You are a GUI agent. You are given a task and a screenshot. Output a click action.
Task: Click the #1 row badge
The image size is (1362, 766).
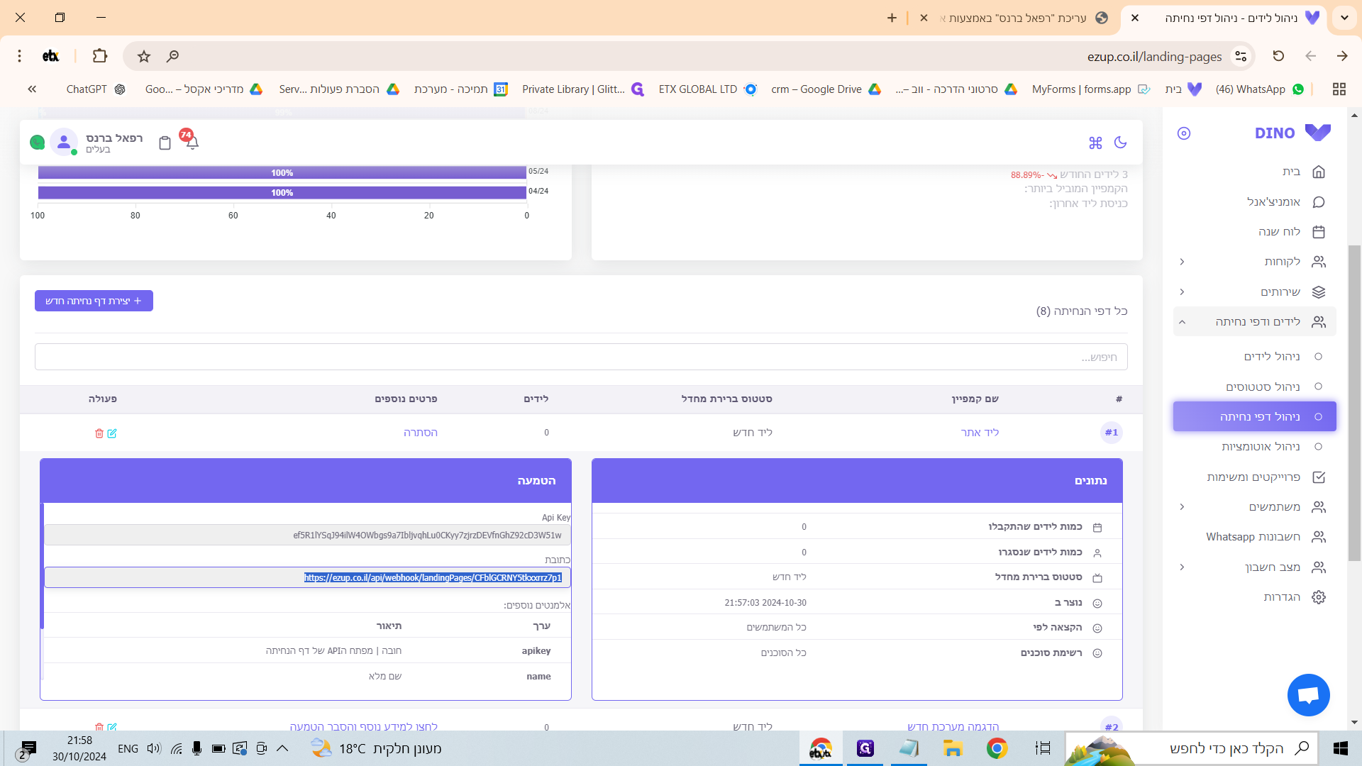[1112, 432]
